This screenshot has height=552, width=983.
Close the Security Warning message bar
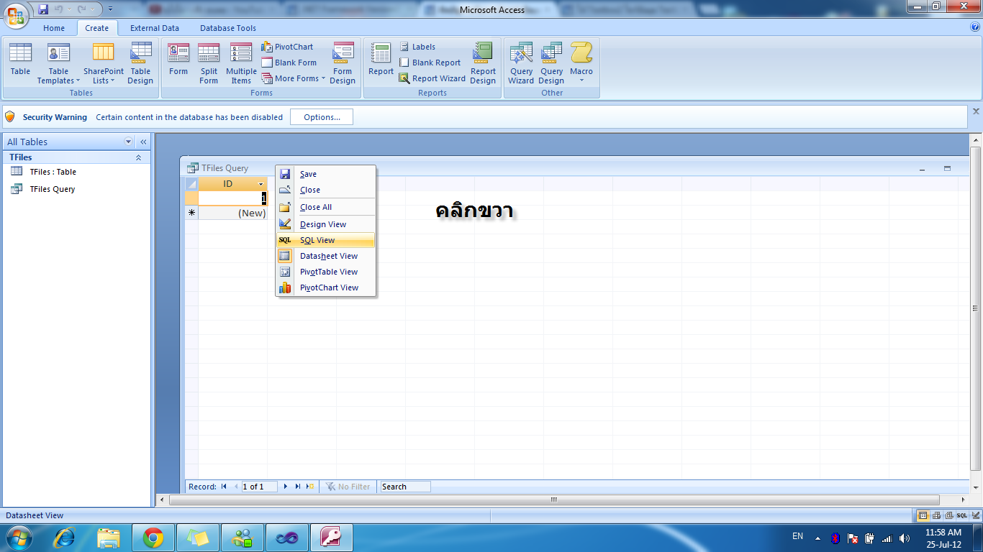click(x=976, y=111)
